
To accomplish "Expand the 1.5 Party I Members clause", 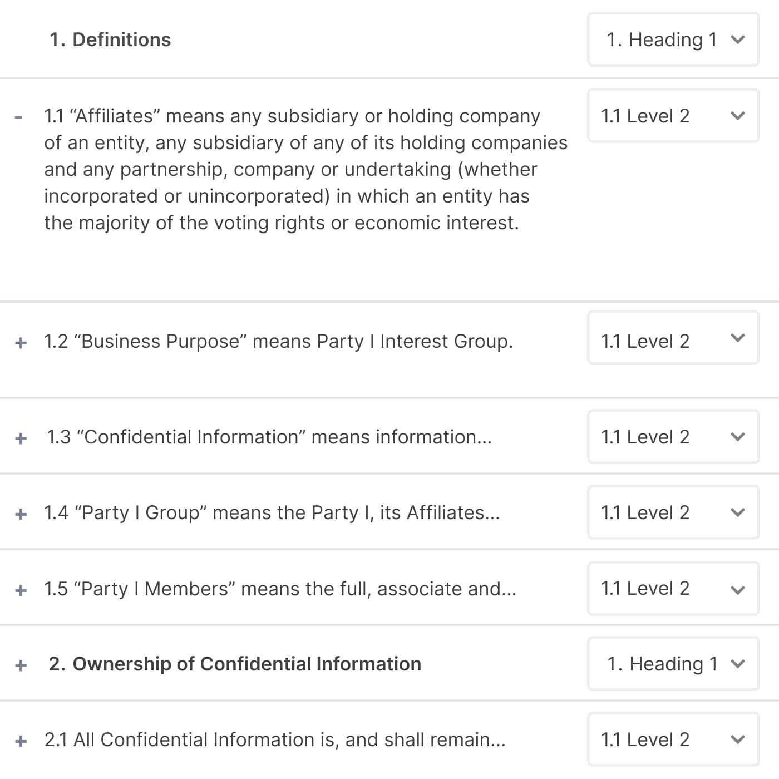I will (x=21, y=590).
